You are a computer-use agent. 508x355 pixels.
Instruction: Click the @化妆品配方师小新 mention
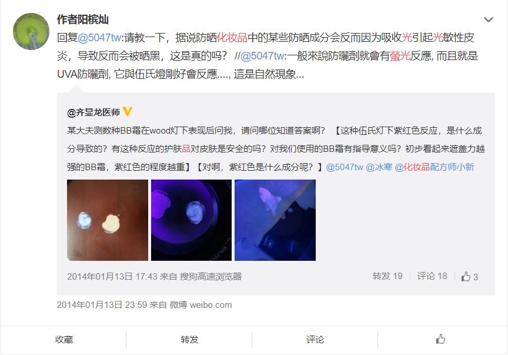[x=435, y=167]
